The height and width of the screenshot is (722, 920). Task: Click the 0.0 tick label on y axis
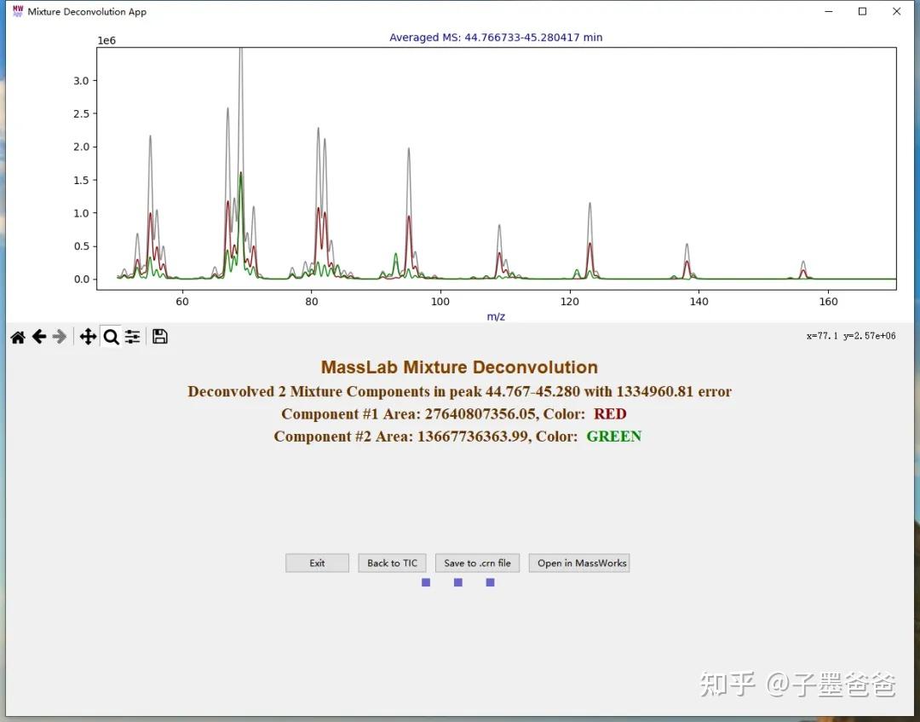pos(81,280)
